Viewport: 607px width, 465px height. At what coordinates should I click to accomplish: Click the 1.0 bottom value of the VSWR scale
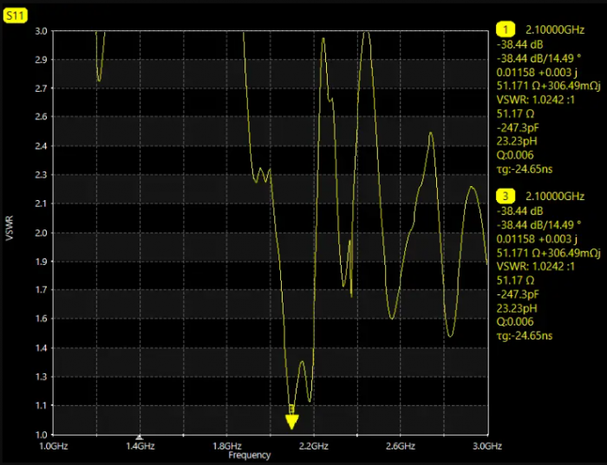(41, 434)
